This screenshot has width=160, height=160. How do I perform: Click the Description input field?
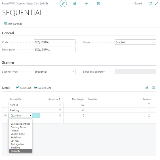(54, 49)
